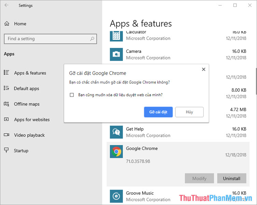Image resolution: width=257 pixels, height=205 pixels.
Task: Click the Video playback camera icon
Action: click(x=6, y=135)
